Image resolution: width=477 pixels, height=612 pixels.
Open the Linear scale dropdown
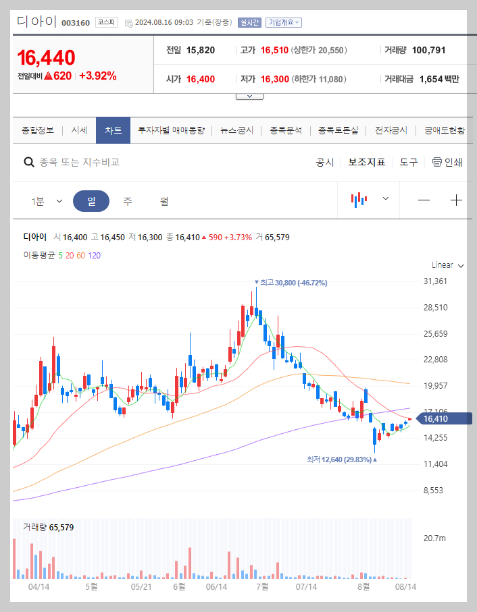coord(445,265)
